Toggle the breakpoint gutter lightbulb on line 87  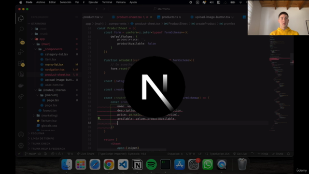click(x=99, y=118)
